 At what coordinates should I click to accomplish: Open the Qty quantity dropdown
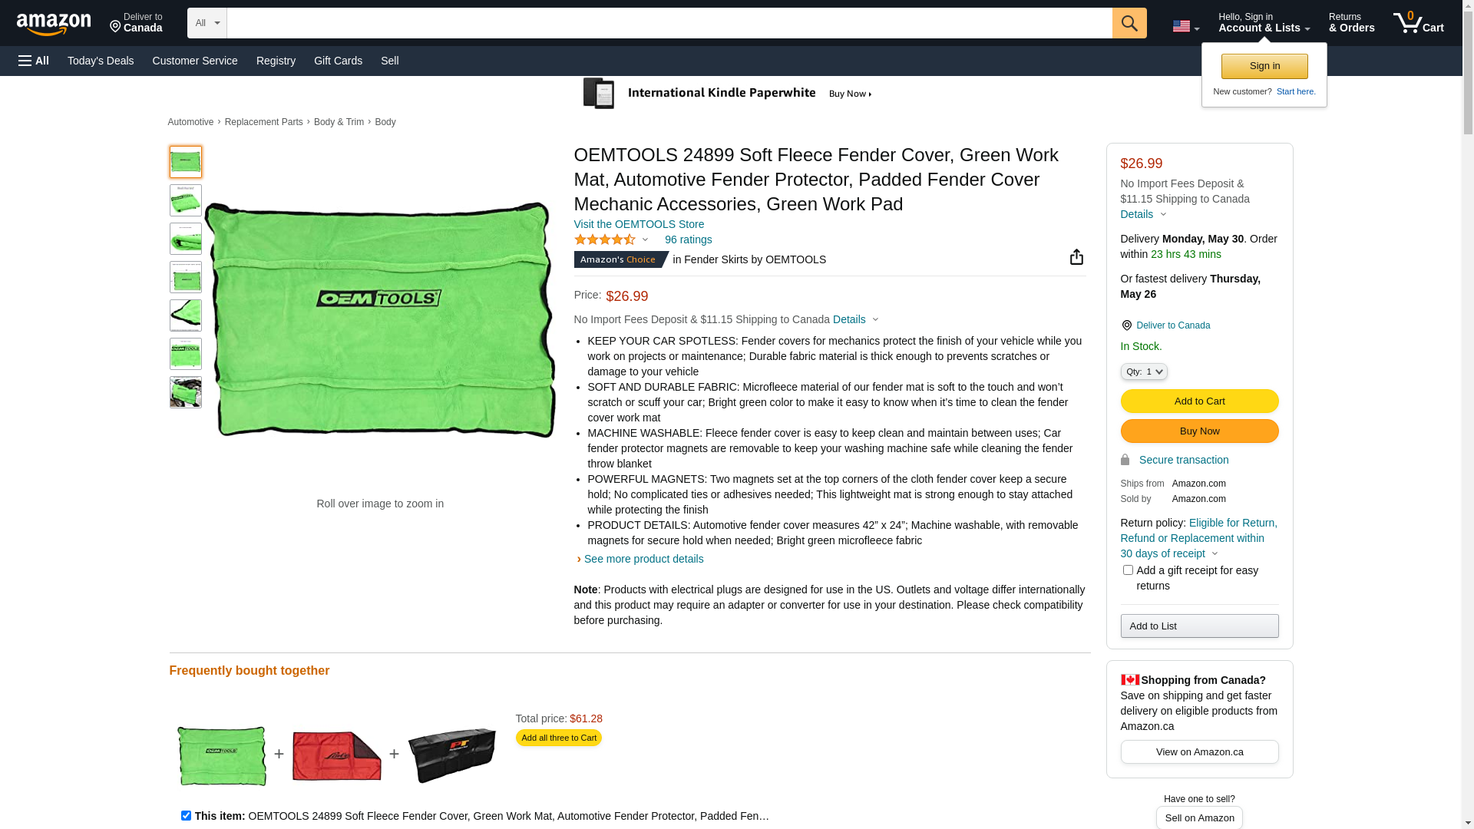point(1144,372)
